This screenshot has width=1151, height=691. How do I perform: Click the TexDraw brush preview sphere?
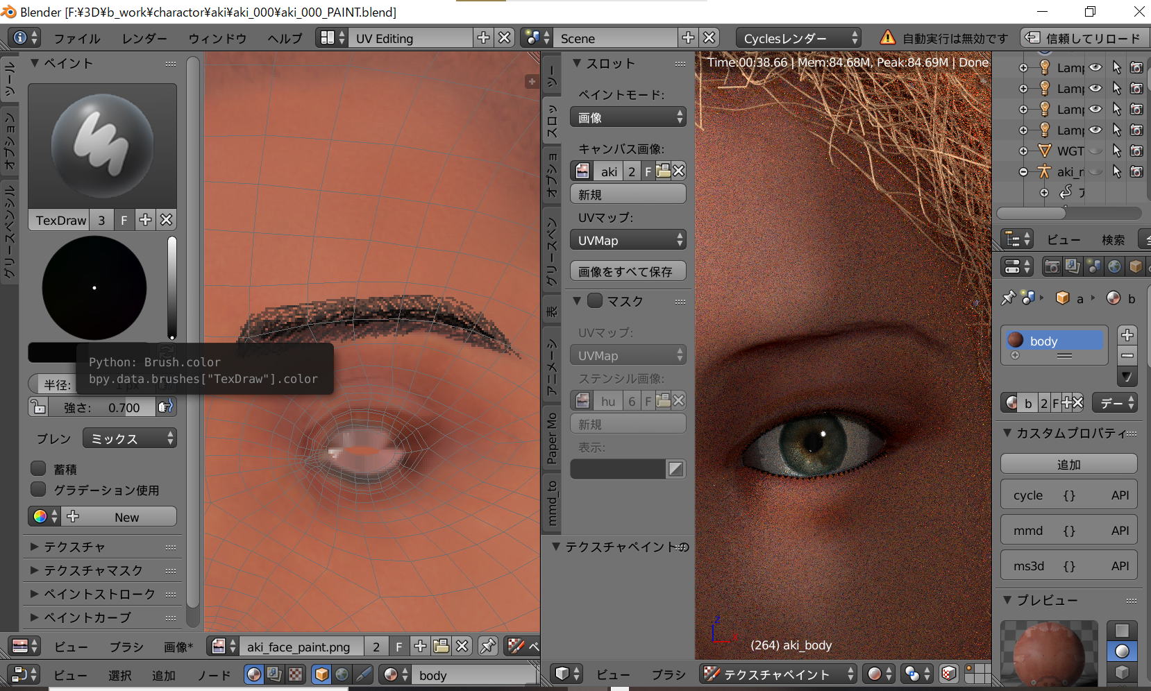pyautogui.click(x=102, y=146)
